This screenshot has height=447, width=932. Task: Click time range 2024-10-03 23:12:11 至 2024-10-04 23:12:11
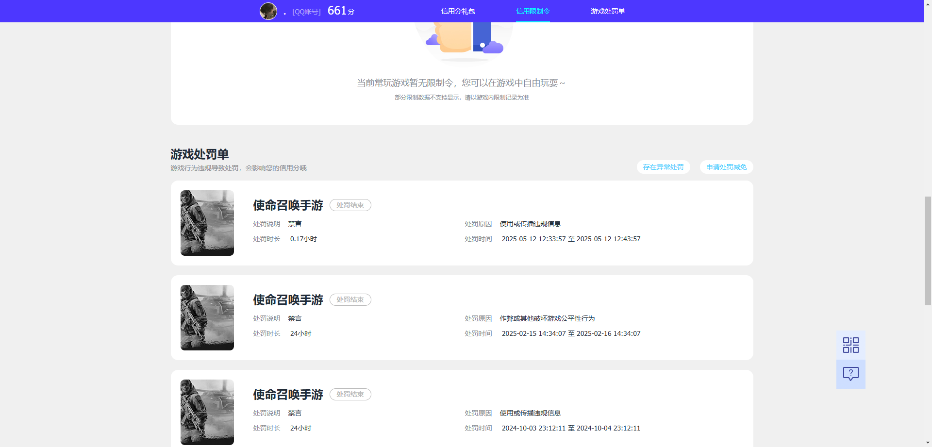click(571, 428)
